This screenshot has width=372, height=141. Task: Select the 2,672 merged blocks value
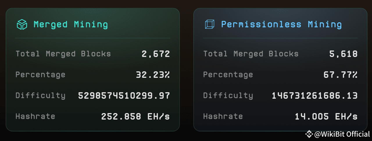coord(155,54)
